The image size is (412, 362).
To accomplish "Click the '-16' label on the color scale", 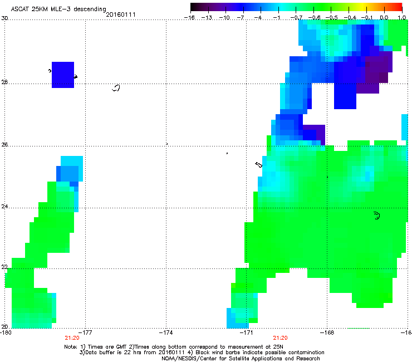I will click(x=189, y=18).
